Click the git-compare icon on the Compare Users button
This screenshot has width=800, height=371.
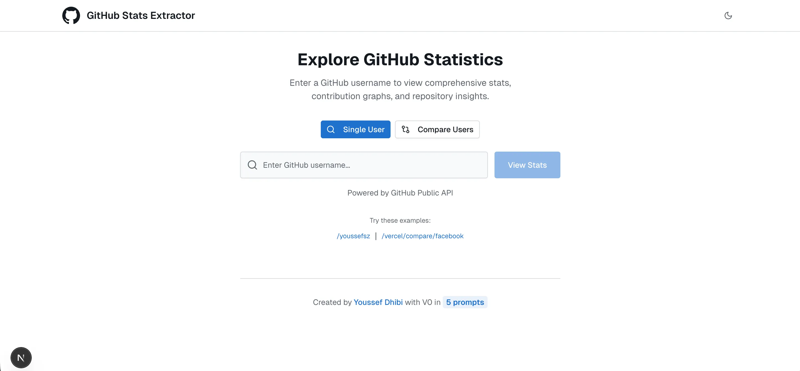(x=405, y=129)
